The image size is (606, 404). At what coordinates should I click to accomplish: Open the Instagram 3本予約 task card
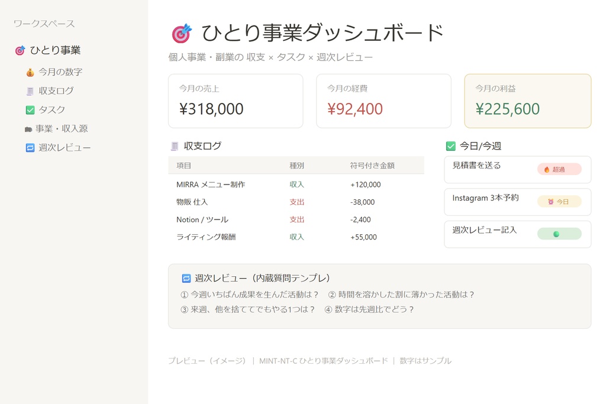coord(518,202)
